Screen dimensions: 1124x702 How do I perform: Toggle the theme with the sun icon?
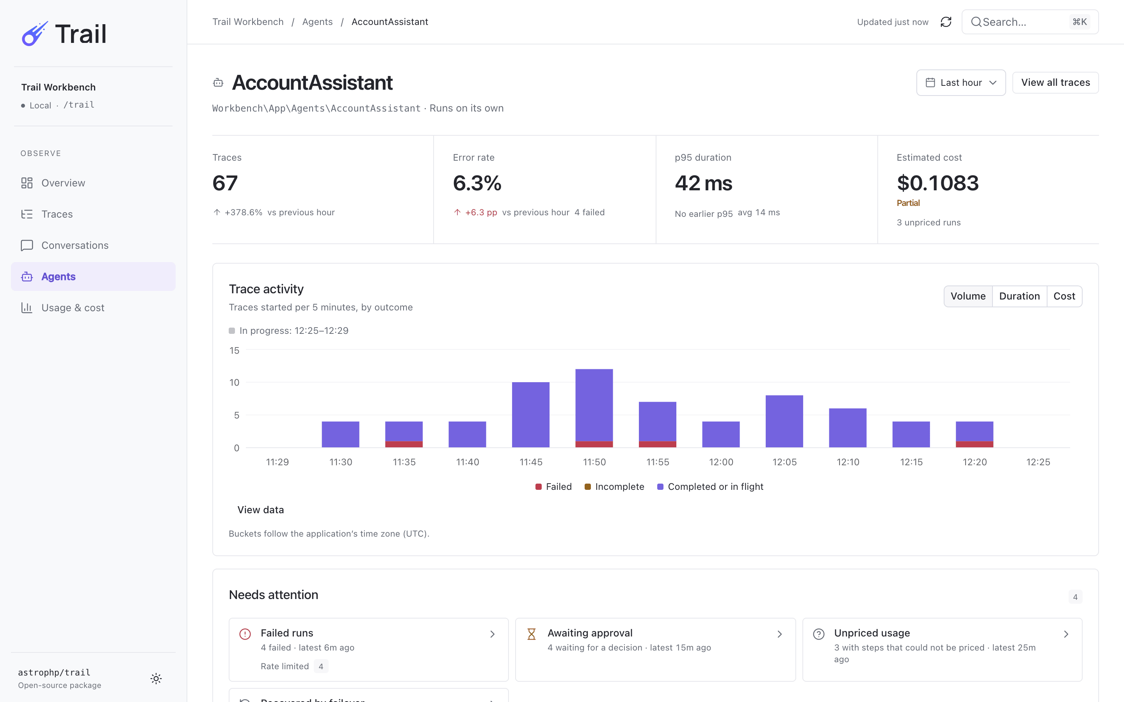pyautogui.click(x=156, y=678)
